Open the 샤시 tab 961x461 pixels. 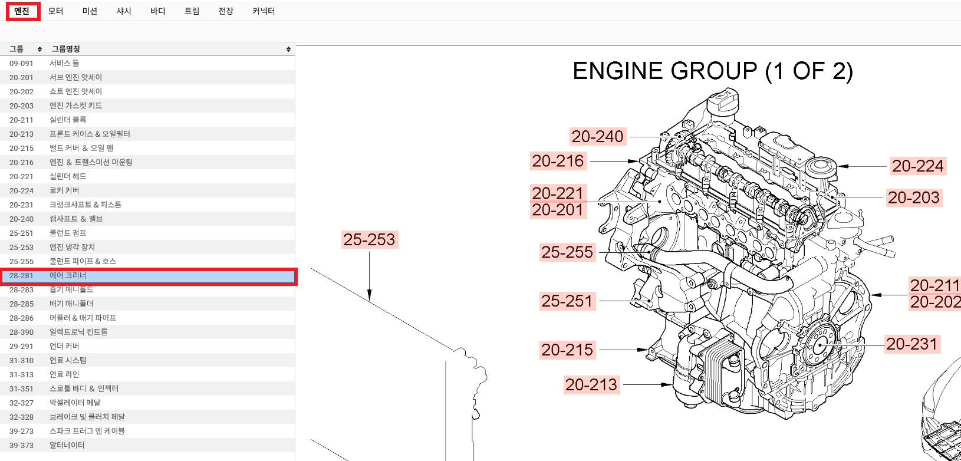point(124,11)
